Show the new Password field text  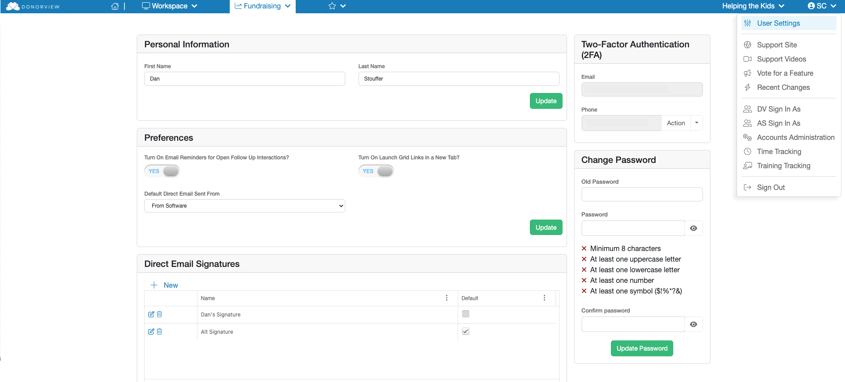pyautogui.click(x=694, y=228)
